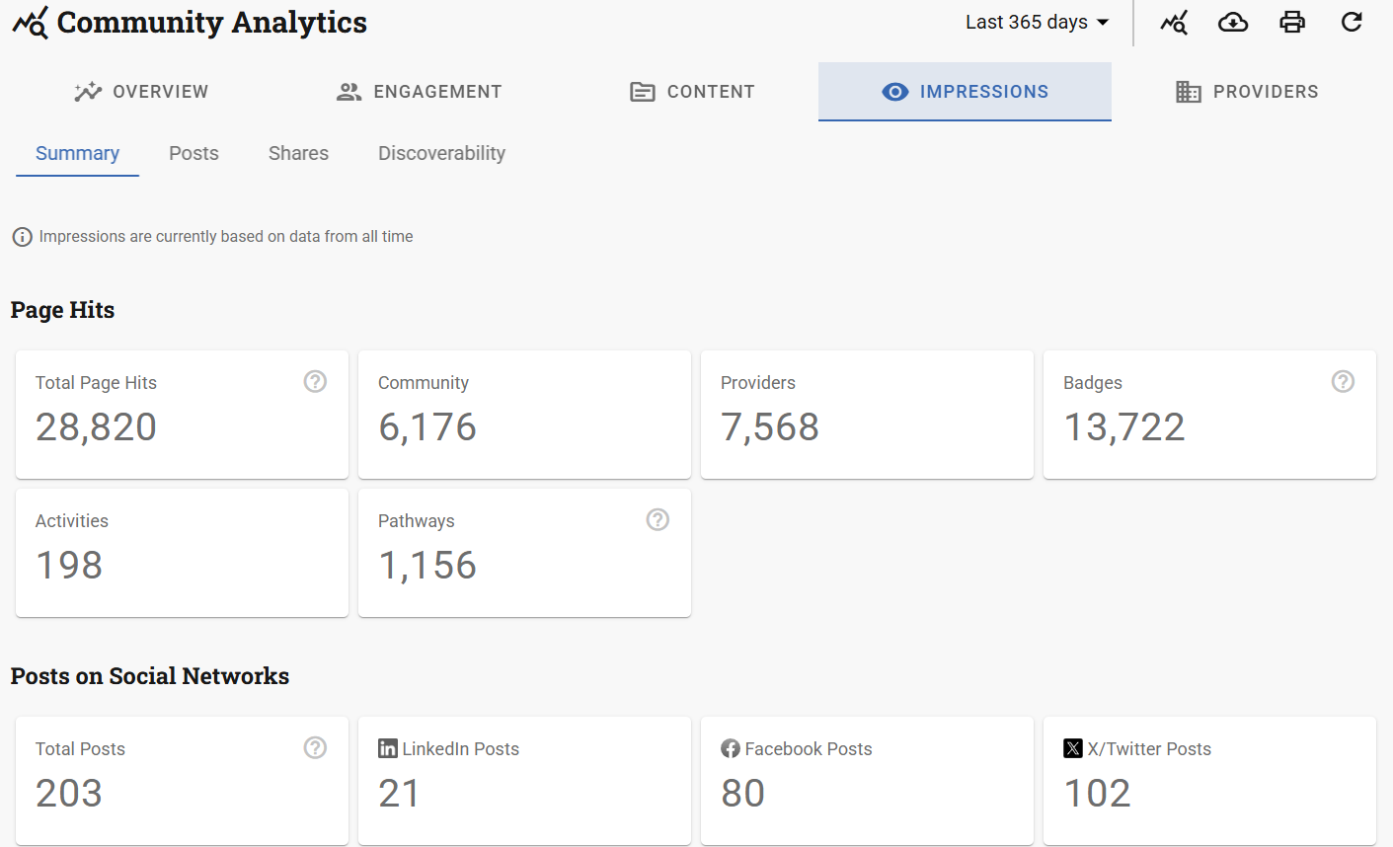Click the Community page hits card
Viewport: 1393px width, 847px height.
click(524, 415)
